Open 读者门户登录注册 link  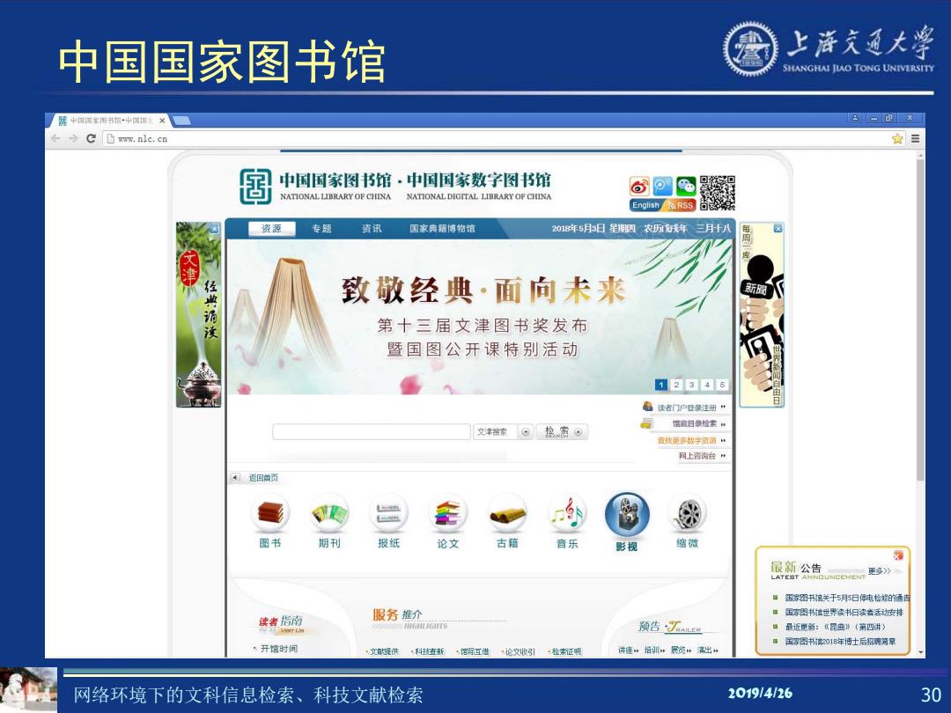click(685, 408)
